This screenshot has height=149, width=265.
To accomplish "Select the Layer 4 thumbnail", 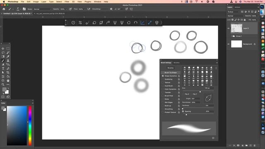I will 236,28.
